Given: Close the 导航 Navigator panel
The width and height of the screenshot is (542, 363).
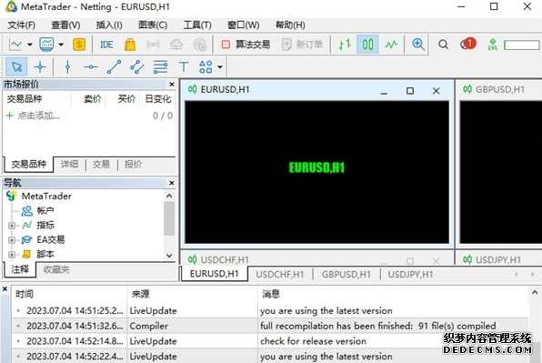Looking at the screenshot, I should [172, 183].
